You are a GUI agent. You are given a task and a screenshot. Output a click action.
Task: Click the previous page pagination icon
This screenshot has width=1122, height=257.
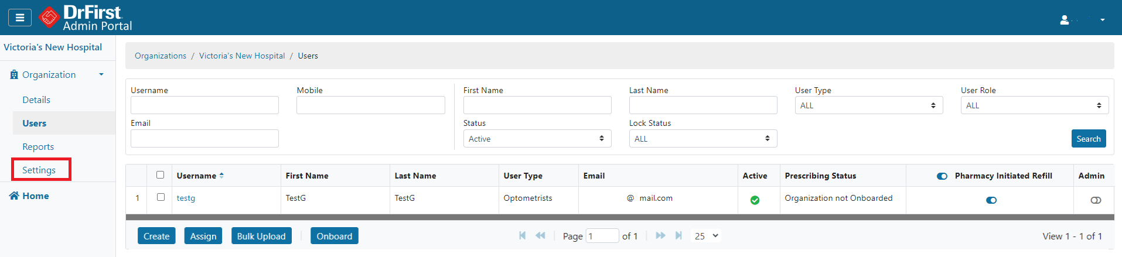coord(540,235)
